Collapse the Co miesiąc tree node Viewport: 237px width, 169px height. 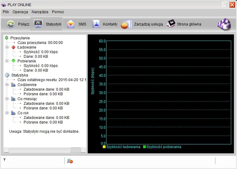7,99
